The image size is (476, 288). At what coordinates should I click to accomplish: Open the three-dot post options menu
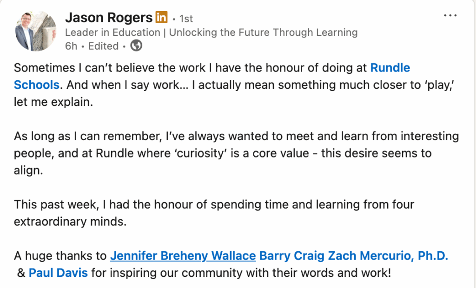pyautogui.click(x=450, y=15)
